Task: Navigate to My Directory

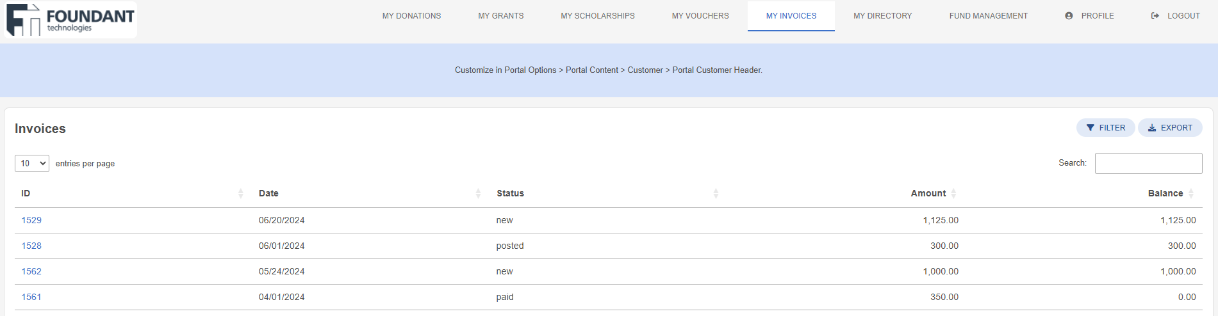Action: point(882,16)
